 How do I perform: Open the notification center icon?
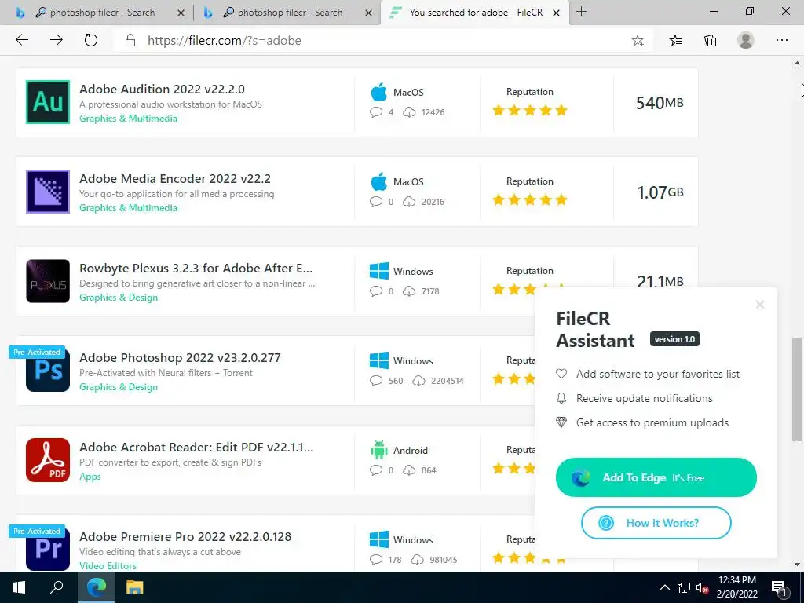779,587
